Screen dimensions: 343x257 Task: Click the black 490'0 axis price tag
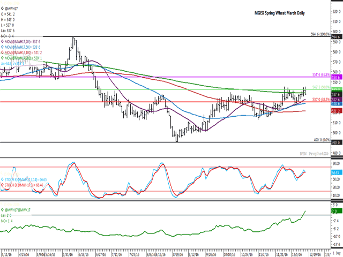(337, 142)
